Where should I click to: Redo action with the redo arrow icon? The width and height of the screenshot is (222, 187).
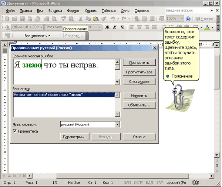(x=124, y=19)
